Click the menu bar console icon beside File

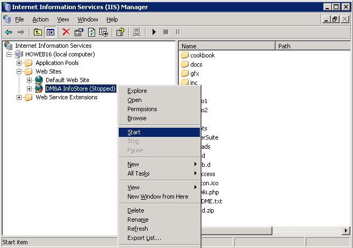[7, 19]
